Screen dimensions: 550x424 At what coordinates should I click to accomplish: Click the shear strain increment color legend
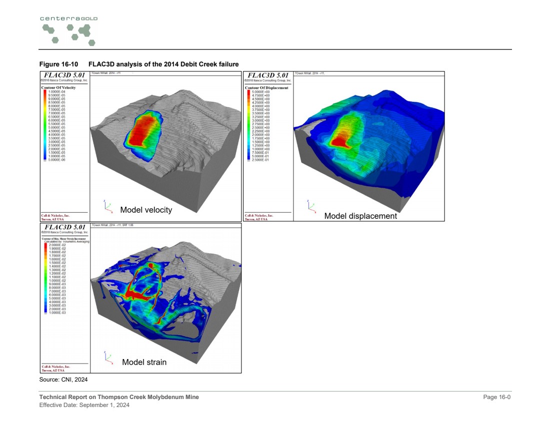pyautogui.click(x=45, y=279)
